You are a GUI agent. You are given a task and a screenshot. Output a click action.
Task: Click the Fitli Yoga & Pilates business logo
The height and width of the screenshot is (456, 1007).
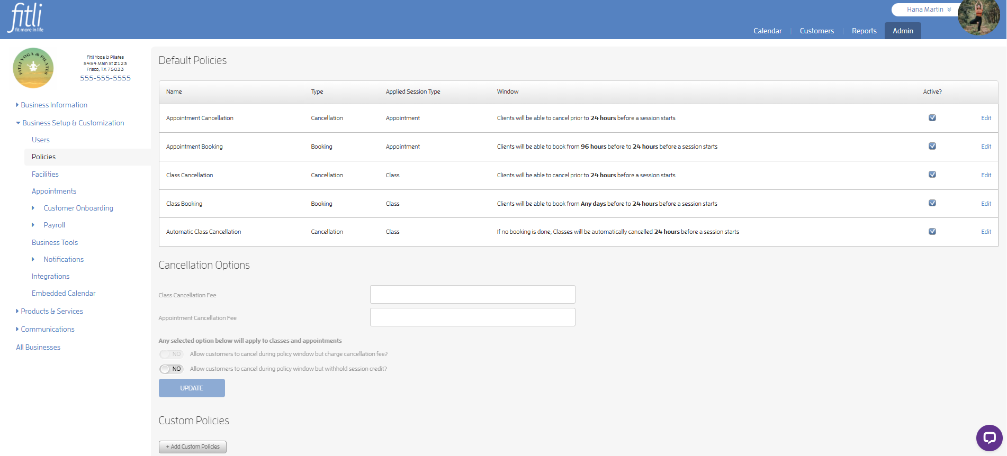[x=33, y=68]
